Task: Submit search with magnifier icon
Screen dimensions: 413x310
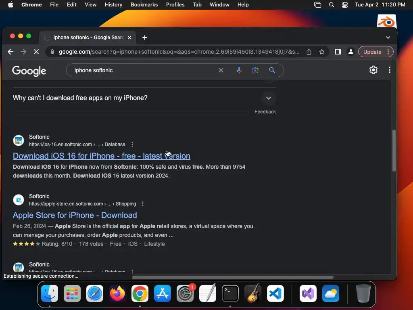Action: [272, 70]
